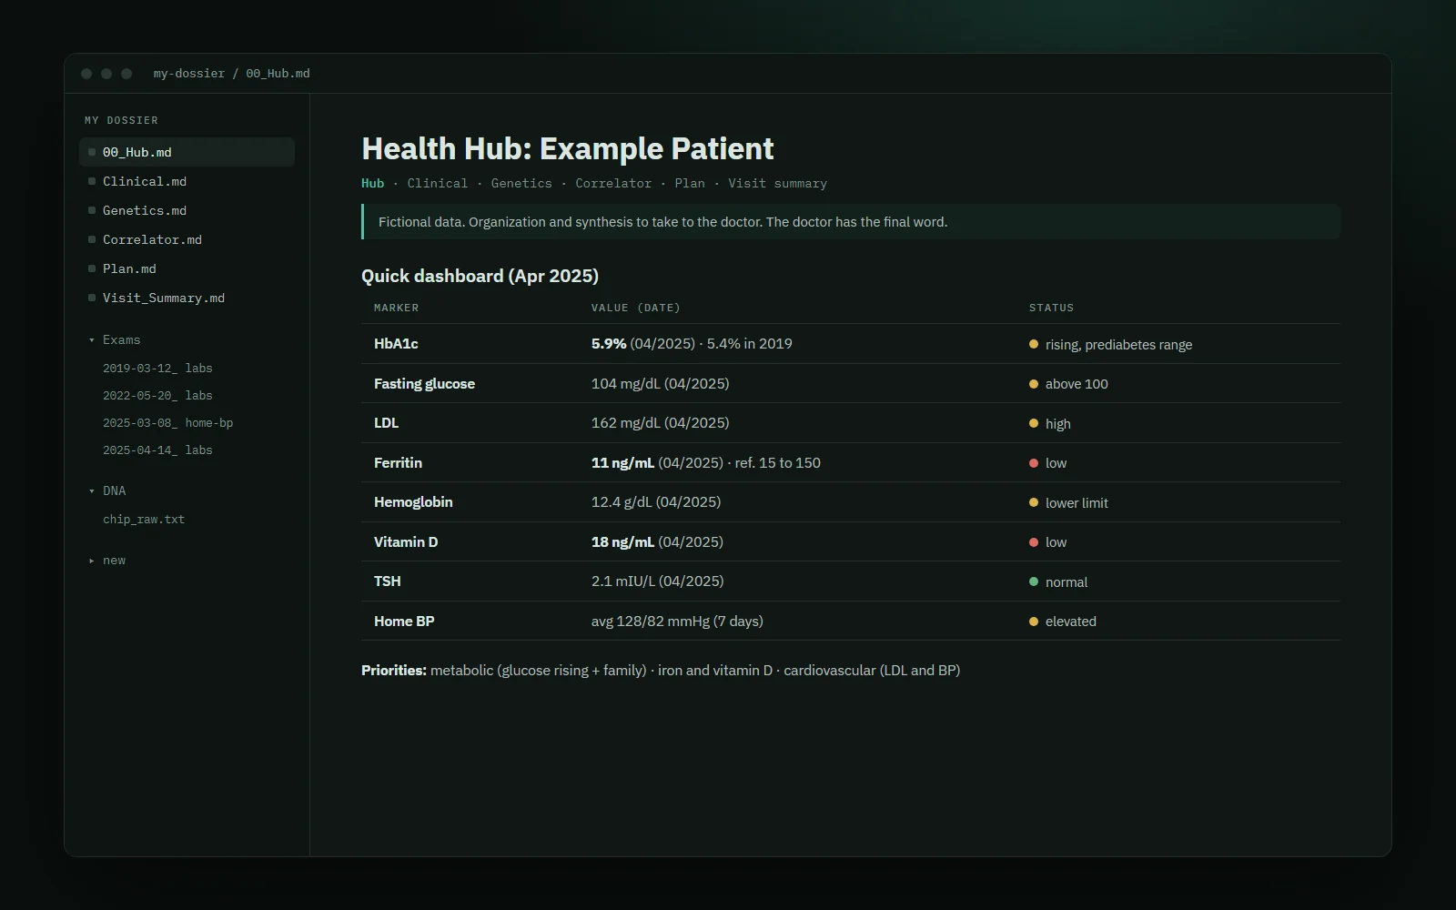This screenshot has height=910, width=1456.
Task: Click the yellow dot next to elevated
Action: (1034, 622)
